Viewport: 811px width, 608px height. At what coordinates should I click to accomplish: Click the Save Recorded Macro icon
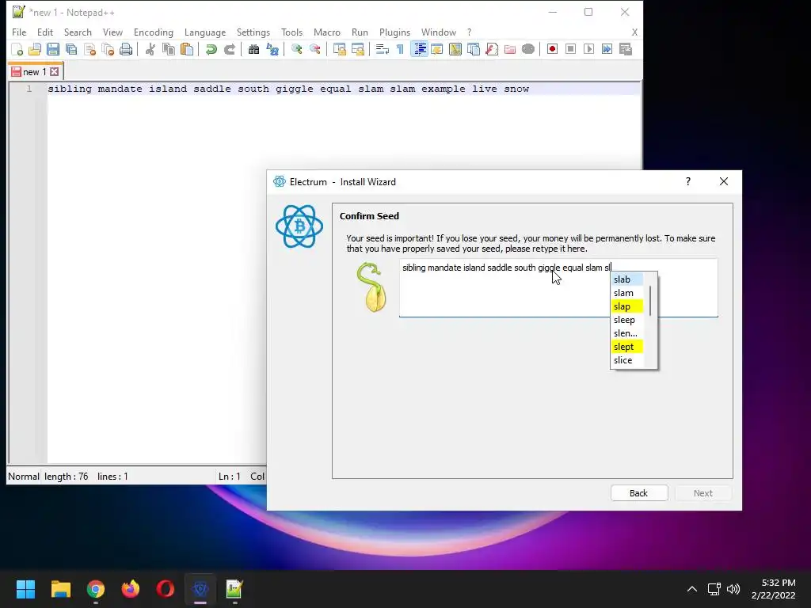[x=626, y=49]
